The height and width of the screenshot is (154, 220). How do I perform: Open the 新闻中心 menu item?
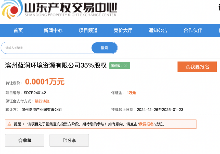coord(53,30)
